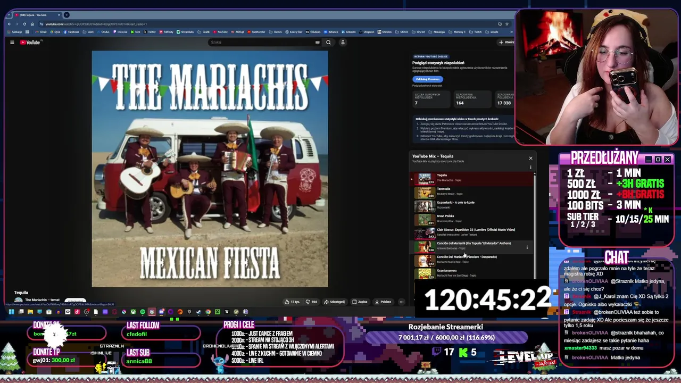Screen dimensions: 681x383
Task: Open File Explorer from the taskbar
Action: pyautogui.click(x=30, y=312)
